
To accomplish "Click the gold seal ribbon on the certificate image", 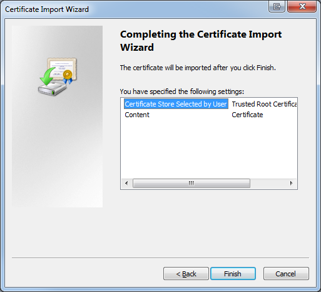I will pyautogui.click(x=68, y=77).
